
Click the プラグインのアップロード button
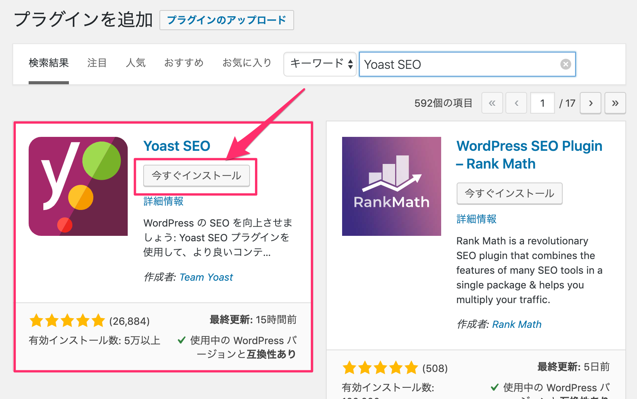click(x=226, y=20)
